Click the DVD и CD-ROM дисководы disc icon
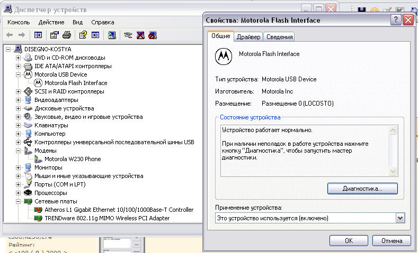418x253 pixels. 28,58
